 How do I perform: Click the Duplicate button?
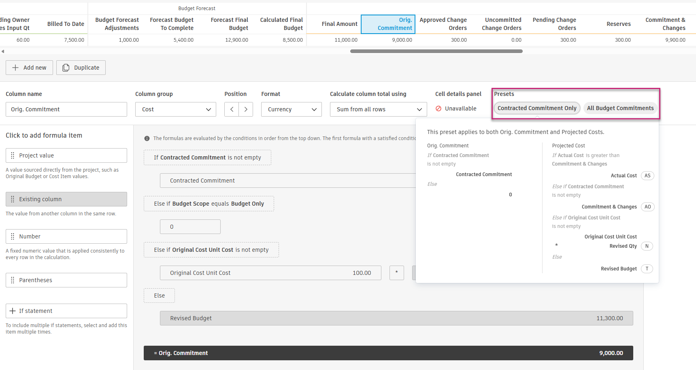point(81,68)
